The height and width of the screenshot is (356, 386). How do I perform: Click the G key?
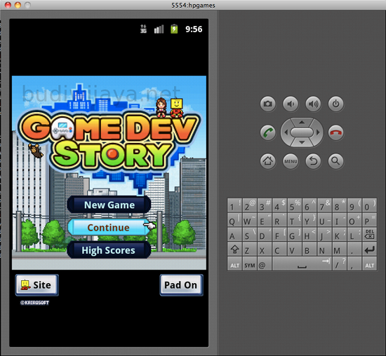click(295, 234)
